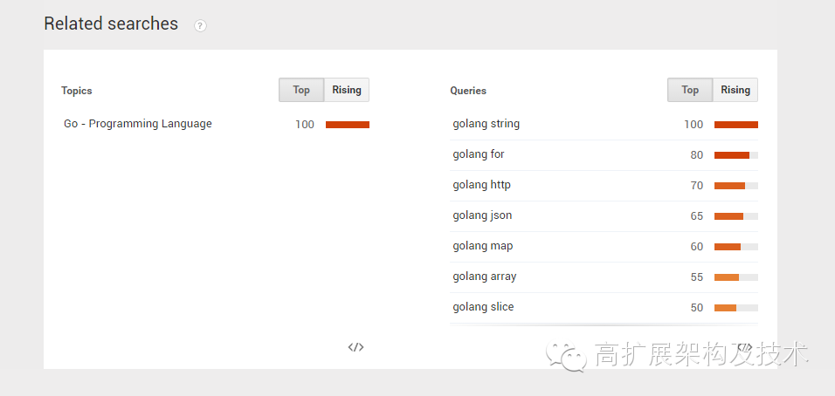The width and height of the screenshot is (835, 396).
Task: Click the Go topic popularity bar
Action: (x=348, y=125)
